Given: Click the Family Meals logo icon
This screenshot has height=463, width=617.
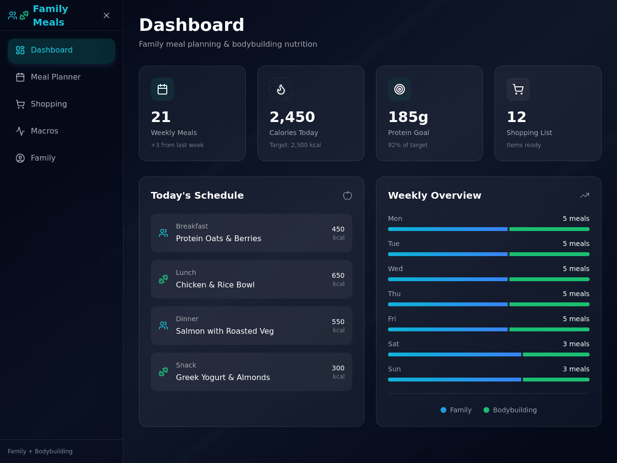Looking at the screenshot, I should [x=18, y=15].
